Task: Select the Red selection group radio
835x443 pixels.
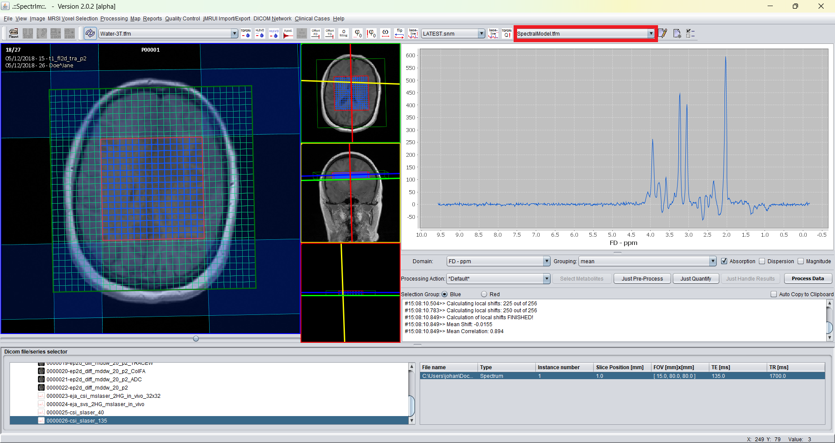Action: [x=484, y=294]
